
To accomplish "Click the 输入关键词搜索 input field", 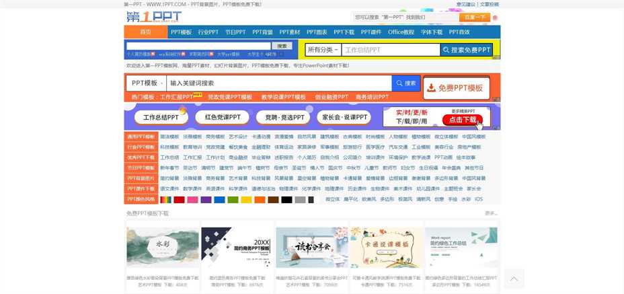I will click(279, 83).
